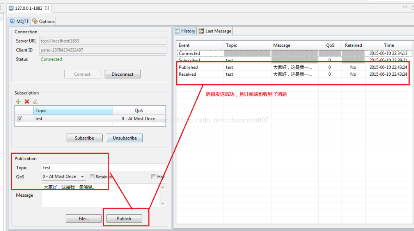Click inside the Message text area
Image resolution: width=414 pixels, height=231 pixels.
(x=101, y=195)
